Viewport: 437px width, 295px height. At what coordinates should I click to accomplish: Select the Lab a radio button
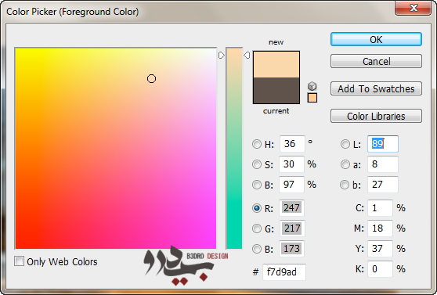pyautogui.click(x=345, y=164)
